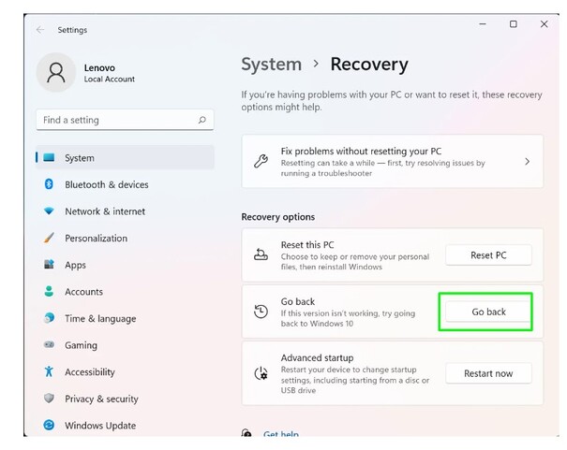Select Apps in the sidebar
Screen dimensions: 567x450
pos(126,265)
